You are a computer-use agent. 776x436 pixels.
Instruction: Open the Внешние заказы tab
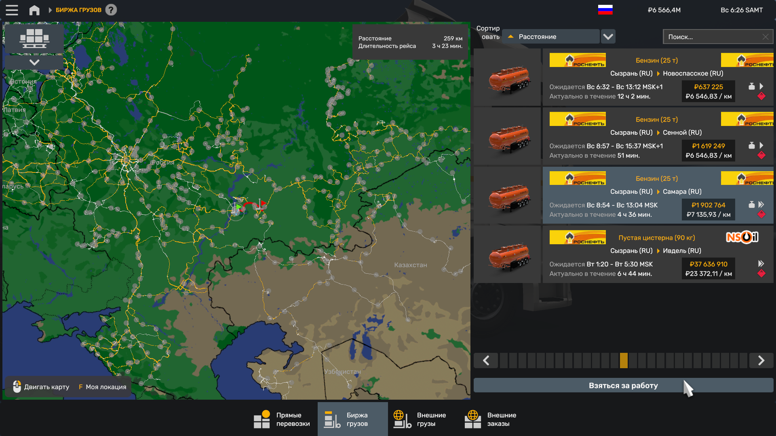(491, 419)
